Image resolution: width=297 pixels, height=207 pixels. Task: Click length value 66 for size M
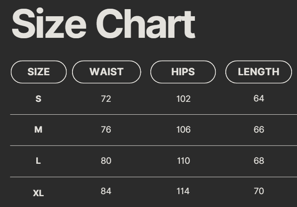coord(259,130)
